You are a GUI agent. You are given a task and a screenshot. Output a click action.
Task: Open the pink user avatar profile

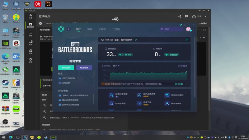tap(189, 29)
